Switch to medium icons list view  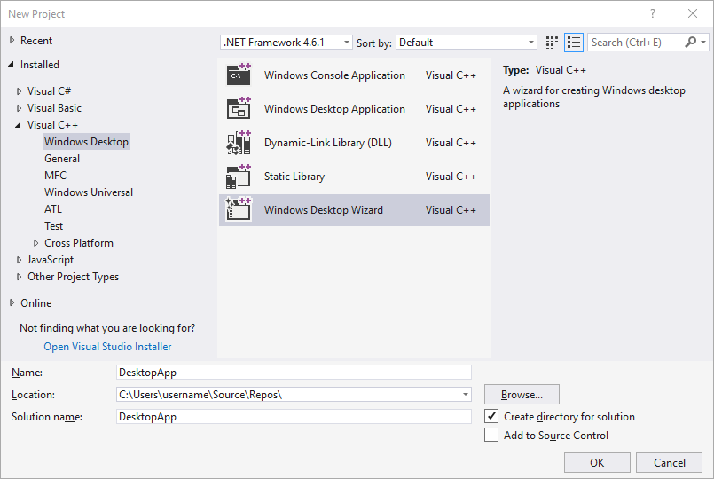pyautogui.click(x=574, y=43)
